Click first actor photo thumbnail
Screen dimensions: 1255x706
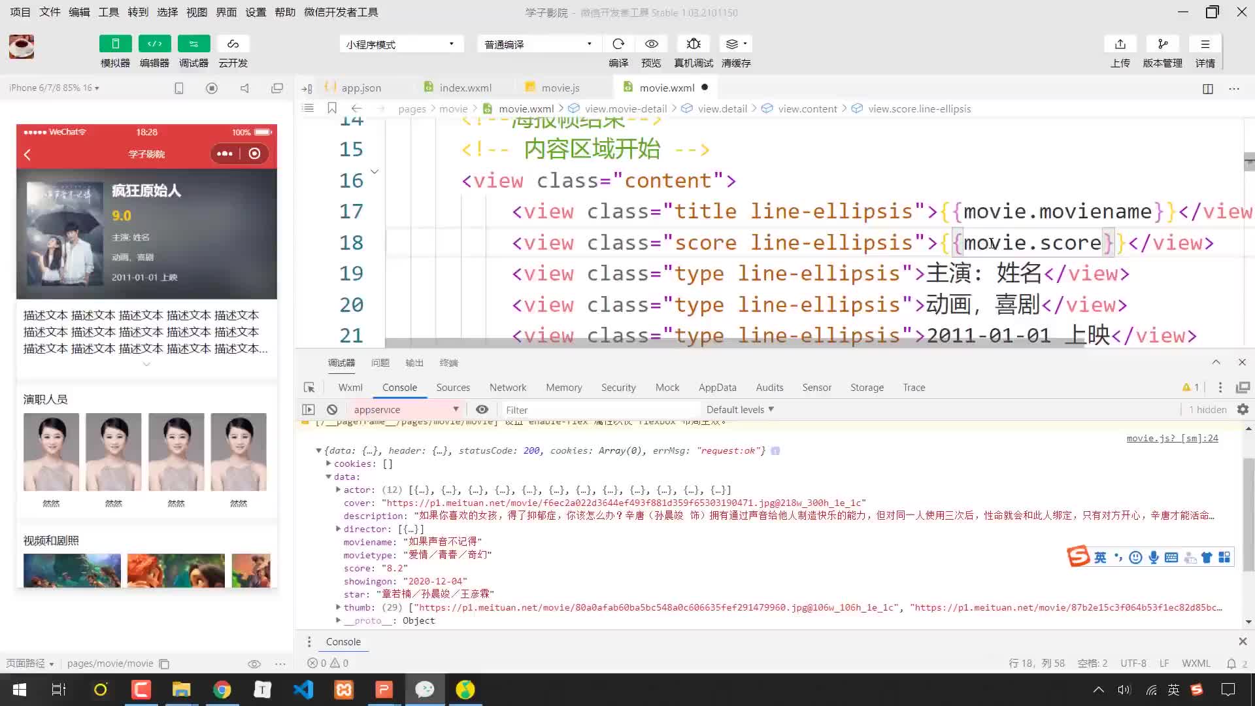[51, 452]
